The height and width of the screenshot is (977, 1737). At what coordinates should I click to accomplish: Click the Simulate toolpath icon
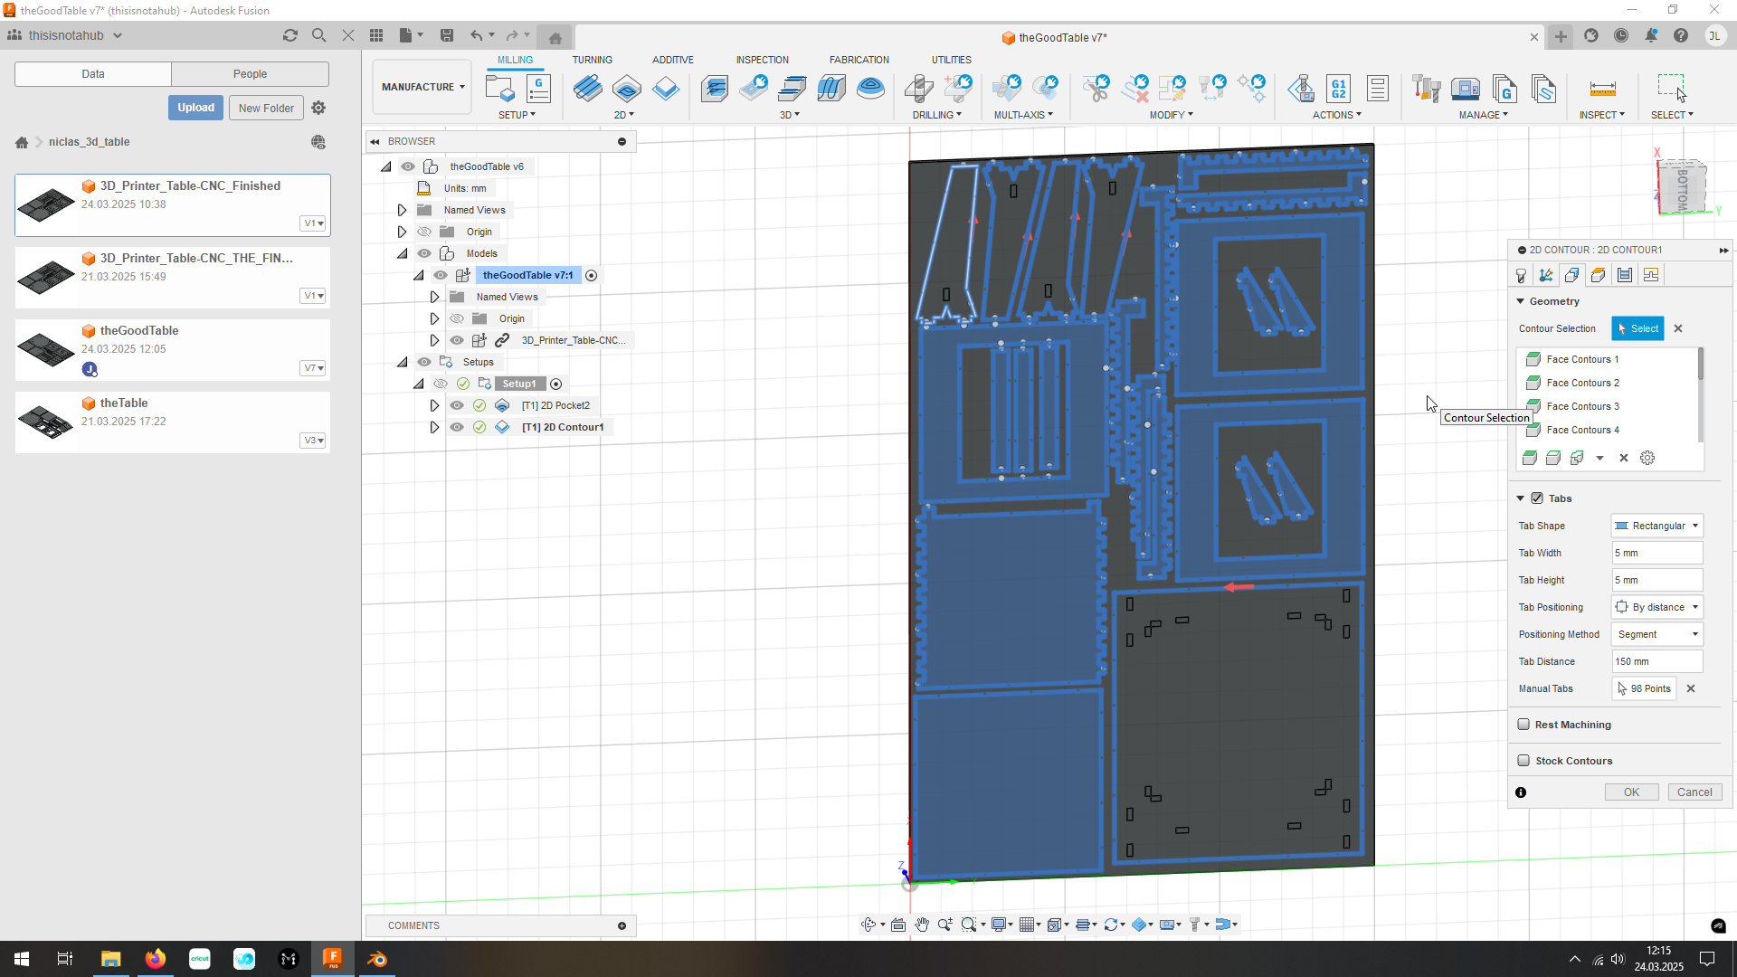coord(1302,89)
